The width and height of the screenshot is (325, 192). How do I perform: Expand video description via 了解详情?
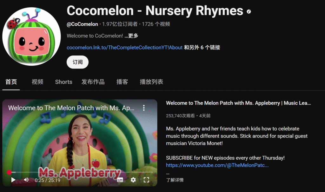[175, 180]
